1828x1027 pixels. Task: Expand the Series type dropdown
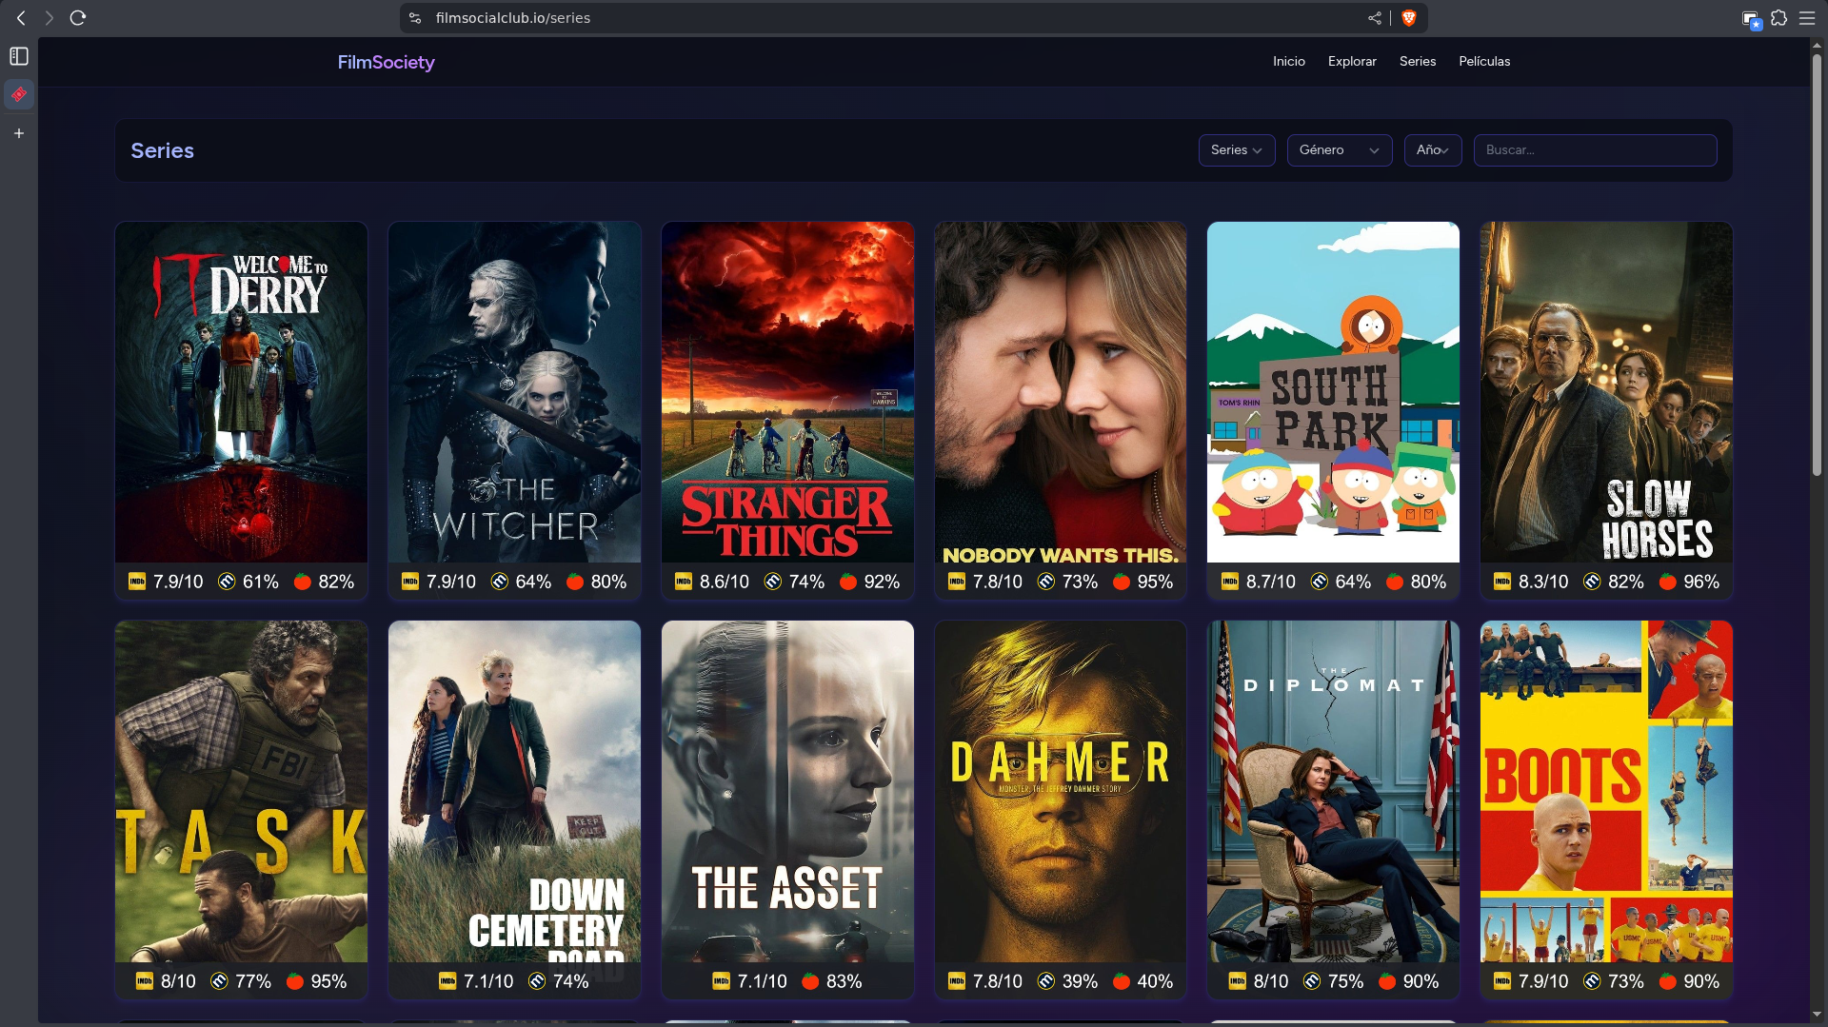point(1236,150)
